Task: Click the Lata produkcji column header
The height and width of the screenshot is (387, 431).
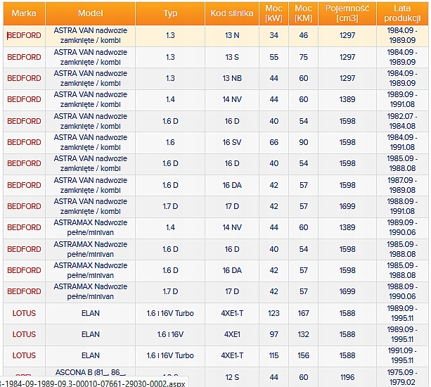Action: 402,13
